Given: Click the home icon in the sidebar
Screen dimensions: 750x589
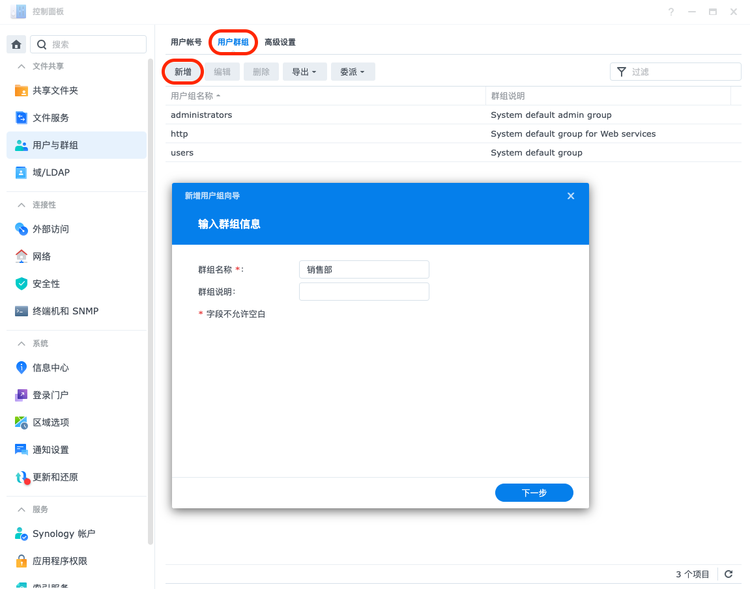Looking at the screenshot, I should tap(16, 44).
